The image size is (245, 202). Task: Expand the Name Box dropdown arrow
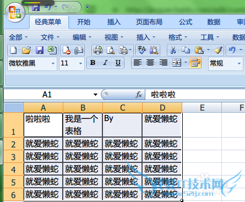(x=95, y=95)
